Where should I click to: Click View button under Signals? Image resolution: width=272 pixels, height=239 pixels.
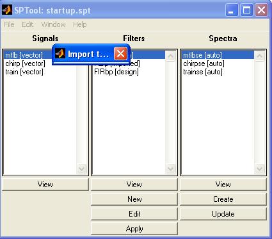[45, 185]
